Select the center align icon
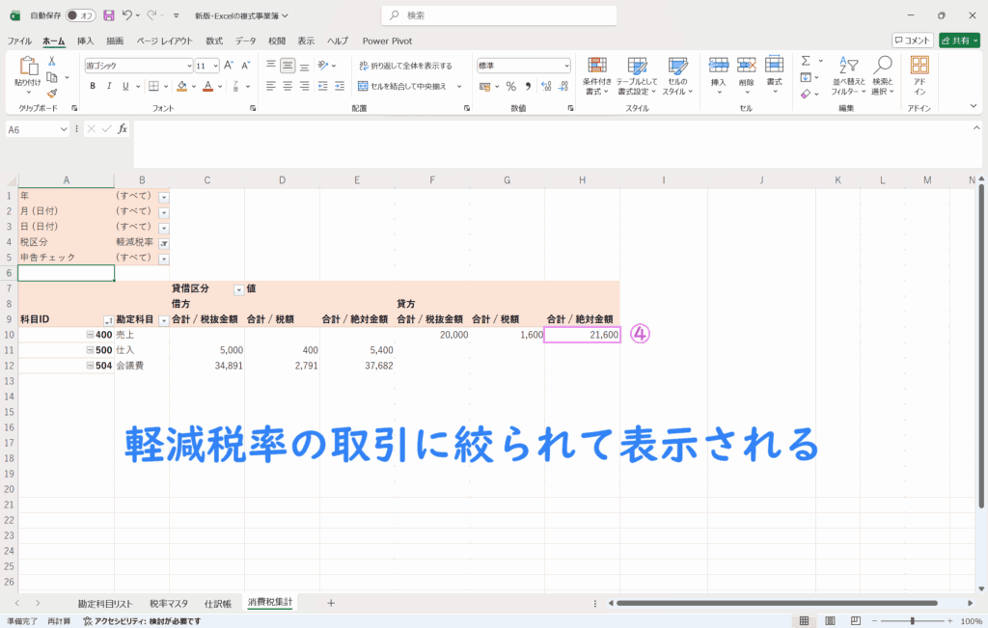This screenshot has width=988, height=628. pos(288,86)
